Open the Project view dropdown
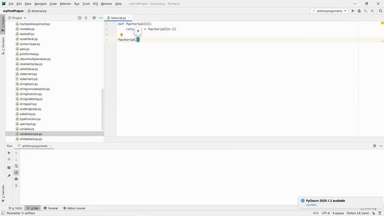The image size is (384, 216). point(17,18)
